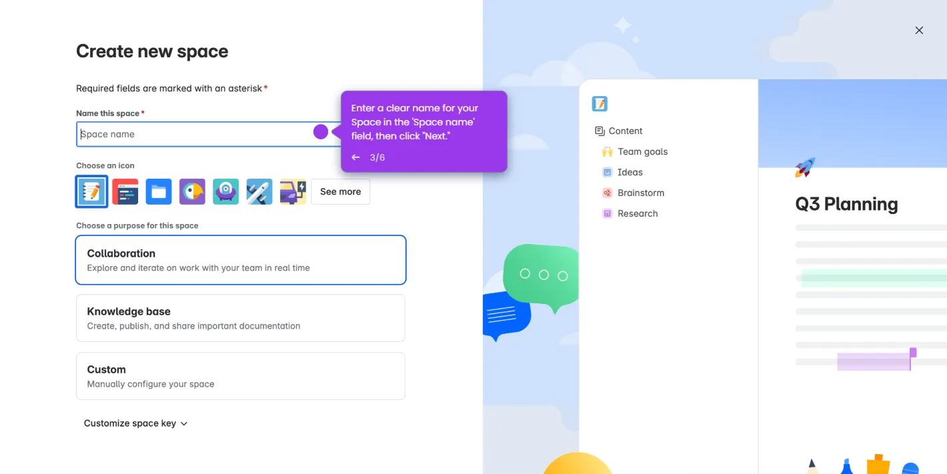Expand Customize space key section
Screen dimensions: 947x474
coord(136,423)
